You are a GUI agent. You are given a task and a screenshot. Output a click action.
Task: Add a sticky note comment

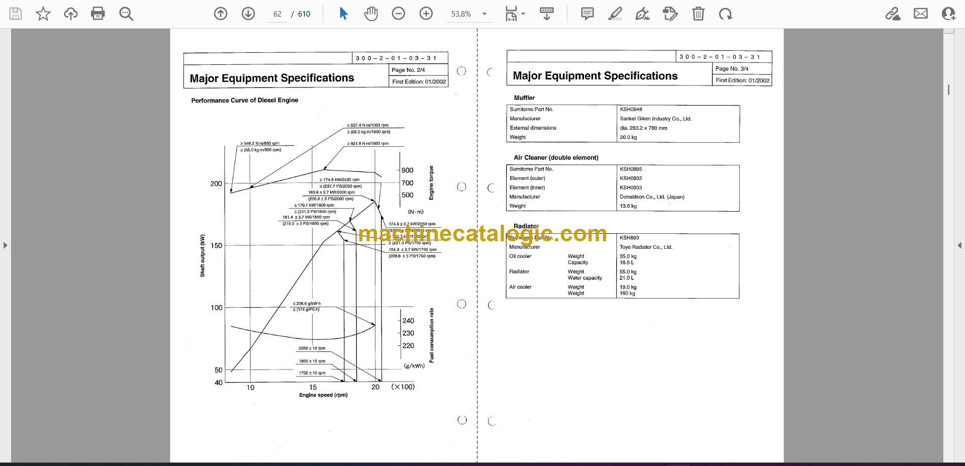coord(587,14)
